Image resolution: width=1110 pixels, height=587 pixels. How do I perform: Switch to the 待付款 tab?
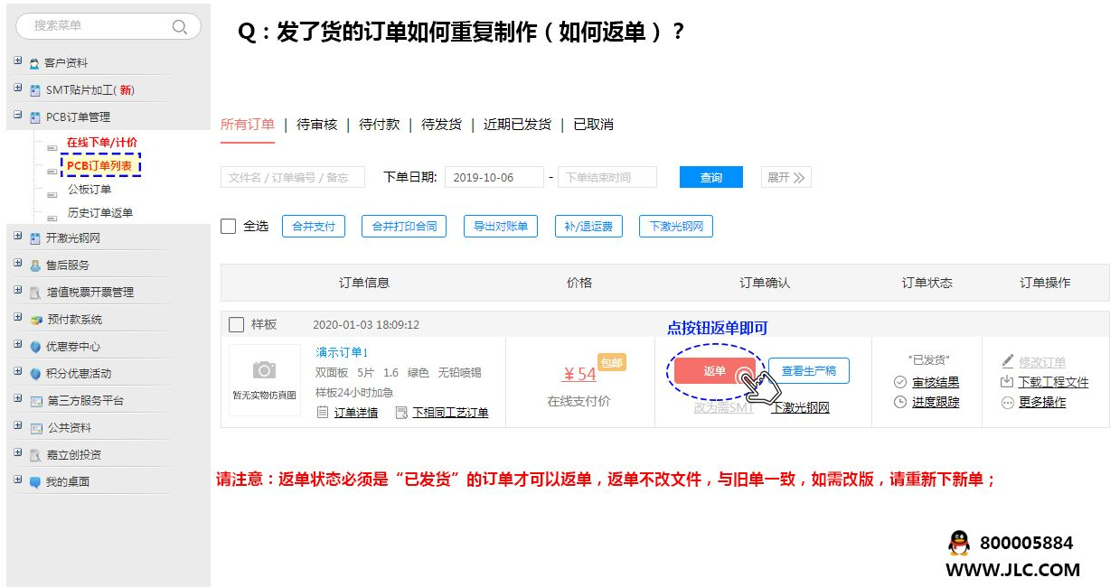click(379, 125)
